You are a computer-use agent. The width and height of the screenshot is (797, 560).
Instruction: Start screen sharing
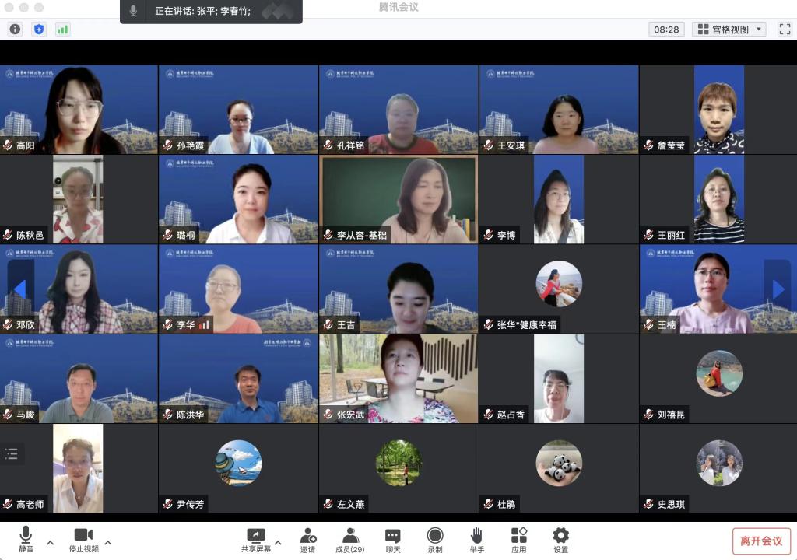pyautogui.click(x=255, y=538)
